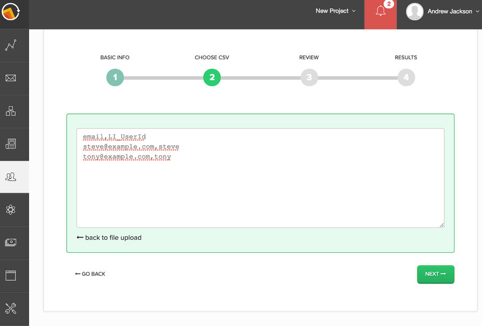Jump to step 4 Results
The image size is (482, 326).
[406, 77]
